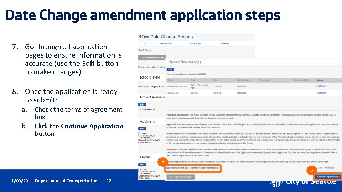Go to step 4 Use Information
Screen dimensions: 342x192
pyautogui.click(x=165, y=43)
